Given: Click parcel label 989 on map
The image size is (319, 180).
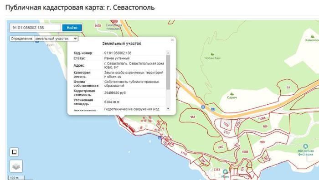Looking at the screenshot, I should coord(265,126).
